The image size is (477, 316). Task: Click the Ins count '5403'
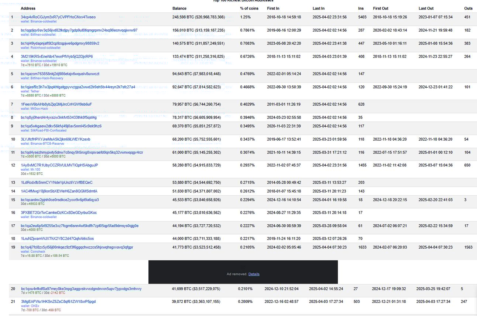362,17
